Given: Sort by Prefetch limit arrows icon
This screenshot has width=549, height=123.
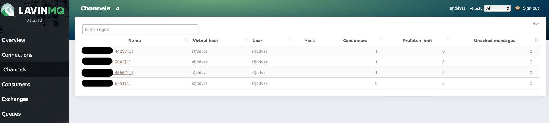Looking at the screenshot, I should point(449,40).
